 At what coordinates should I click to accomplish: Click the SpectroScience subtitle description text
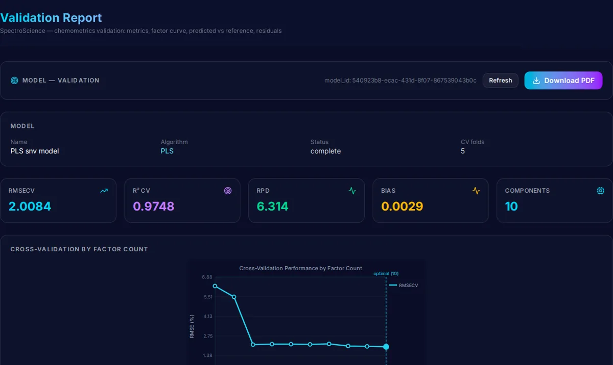tap(141, 31)
